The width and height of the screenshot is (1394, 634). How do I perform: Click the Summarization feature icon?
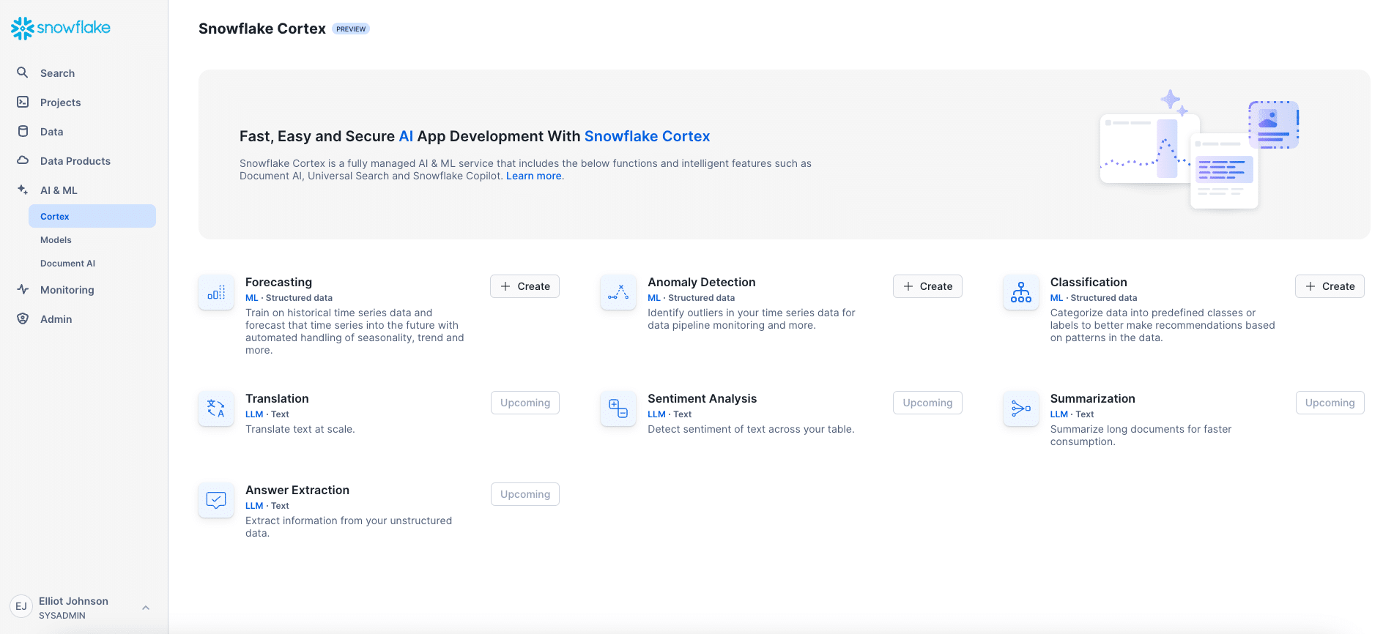1020,409
